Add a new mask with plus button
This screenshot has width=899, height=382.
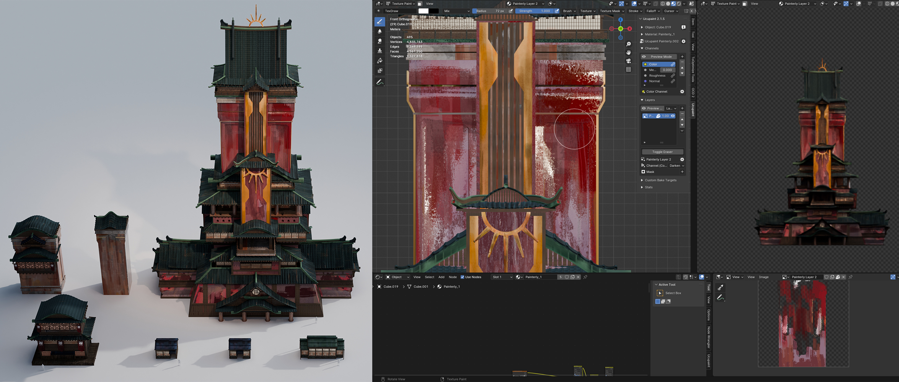pyautogui.click(x=682, y=172)
